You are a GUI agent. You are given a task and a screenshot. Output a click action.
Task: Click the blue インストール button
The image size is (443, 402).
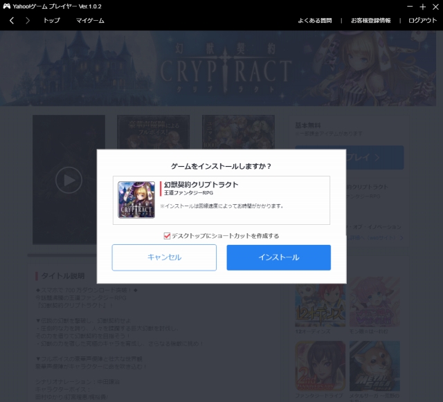278,257
